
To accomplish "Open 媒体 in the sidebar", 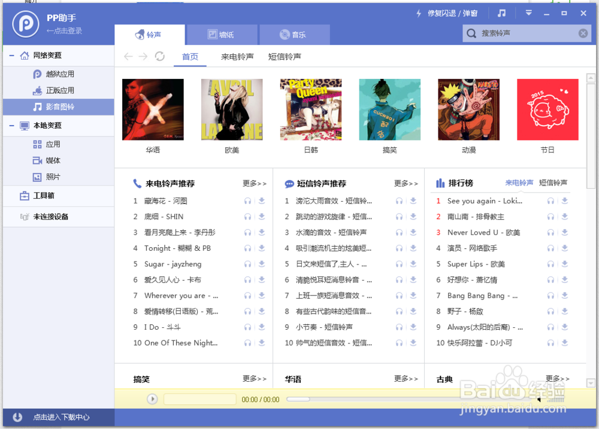I will 59,161.
